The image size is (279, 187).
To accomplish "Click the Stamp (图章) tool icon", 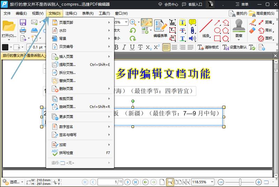I will tap(239, 28).
